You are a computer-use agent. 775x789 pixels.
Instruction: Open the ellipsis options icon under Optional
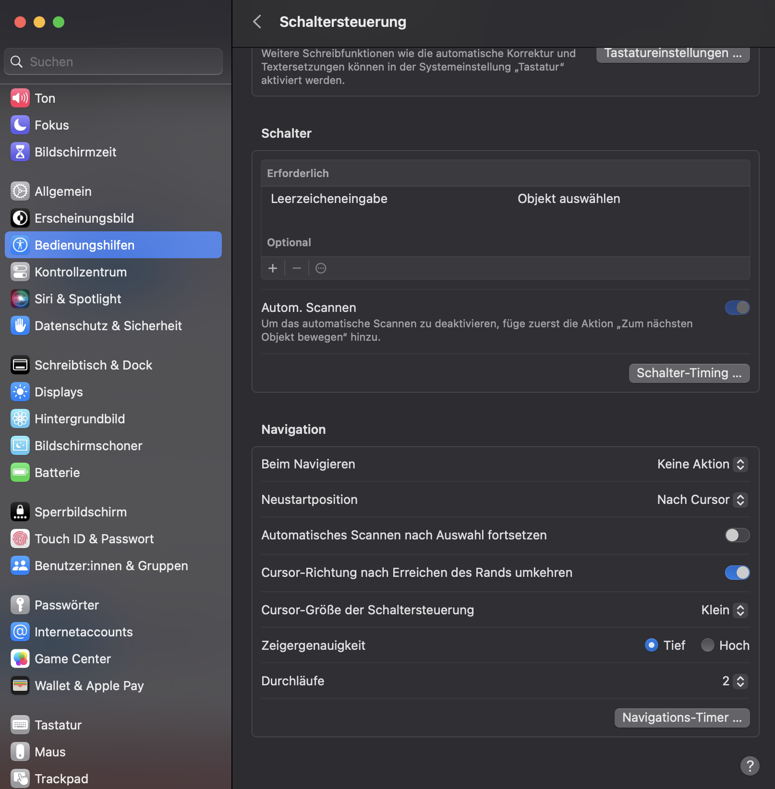321,268
